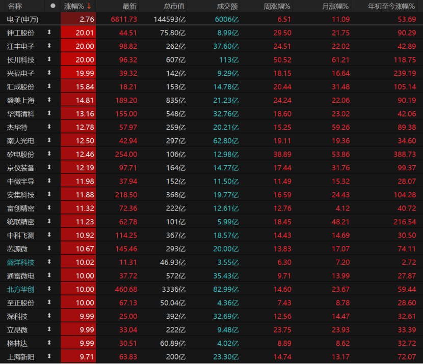The image size is (423, 364).
Task: Click the marker icon beside 芯源微
Action: tap(49, 248)
